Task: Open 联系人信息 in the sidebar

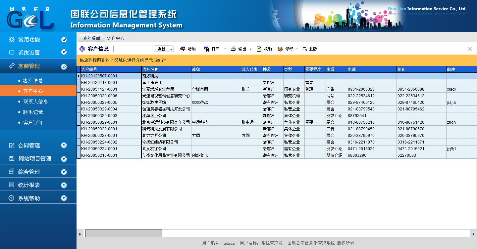Action: (x=35, y=102)
